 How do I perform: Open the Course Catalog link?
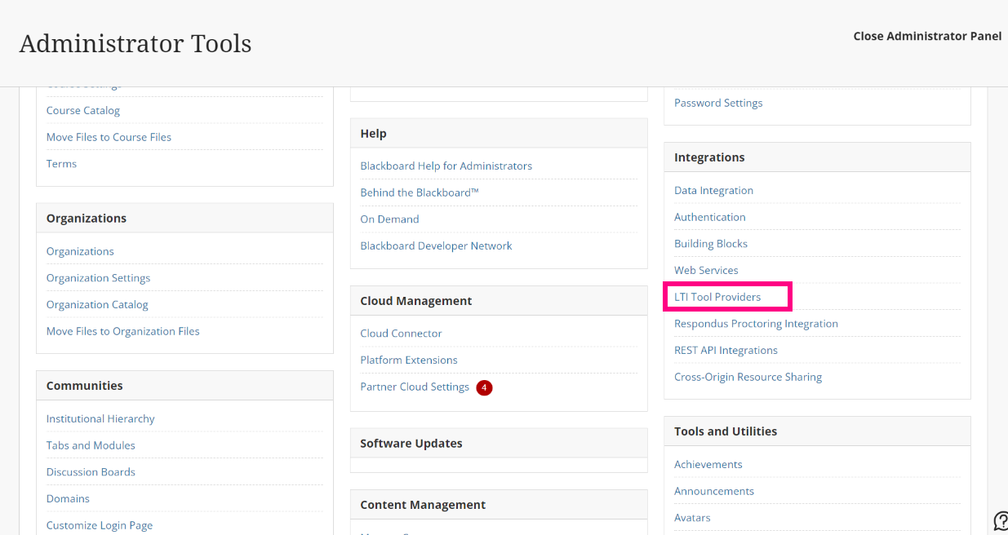pyautogui.click(x=83, y=110)
